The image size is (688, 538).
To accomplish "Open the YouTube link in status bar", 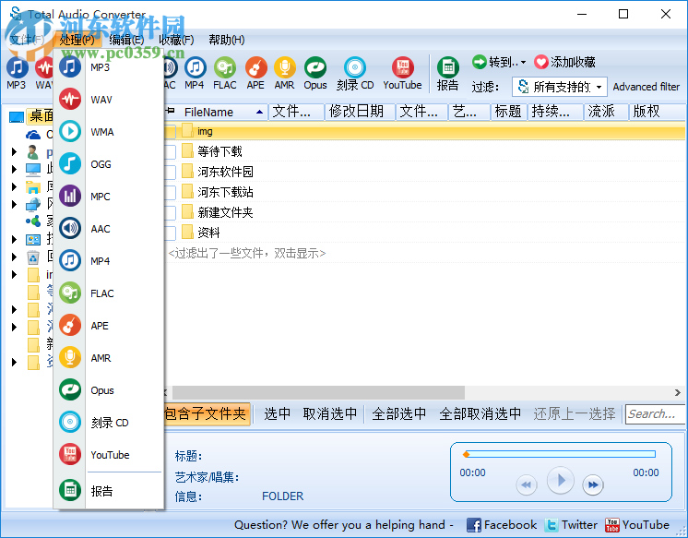I will pos(637,525).
